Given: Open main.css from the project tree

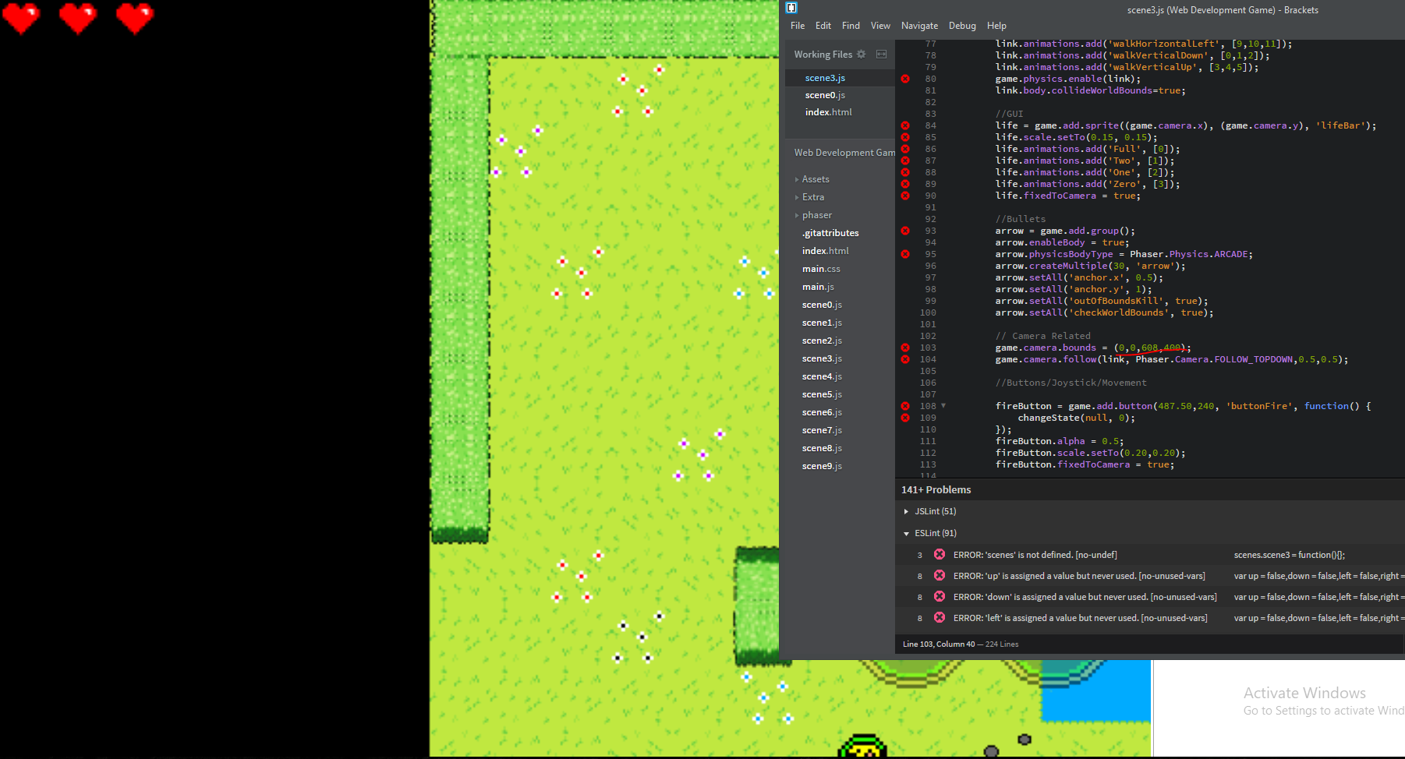Looking at the screenshot, I should pos(821,269).
